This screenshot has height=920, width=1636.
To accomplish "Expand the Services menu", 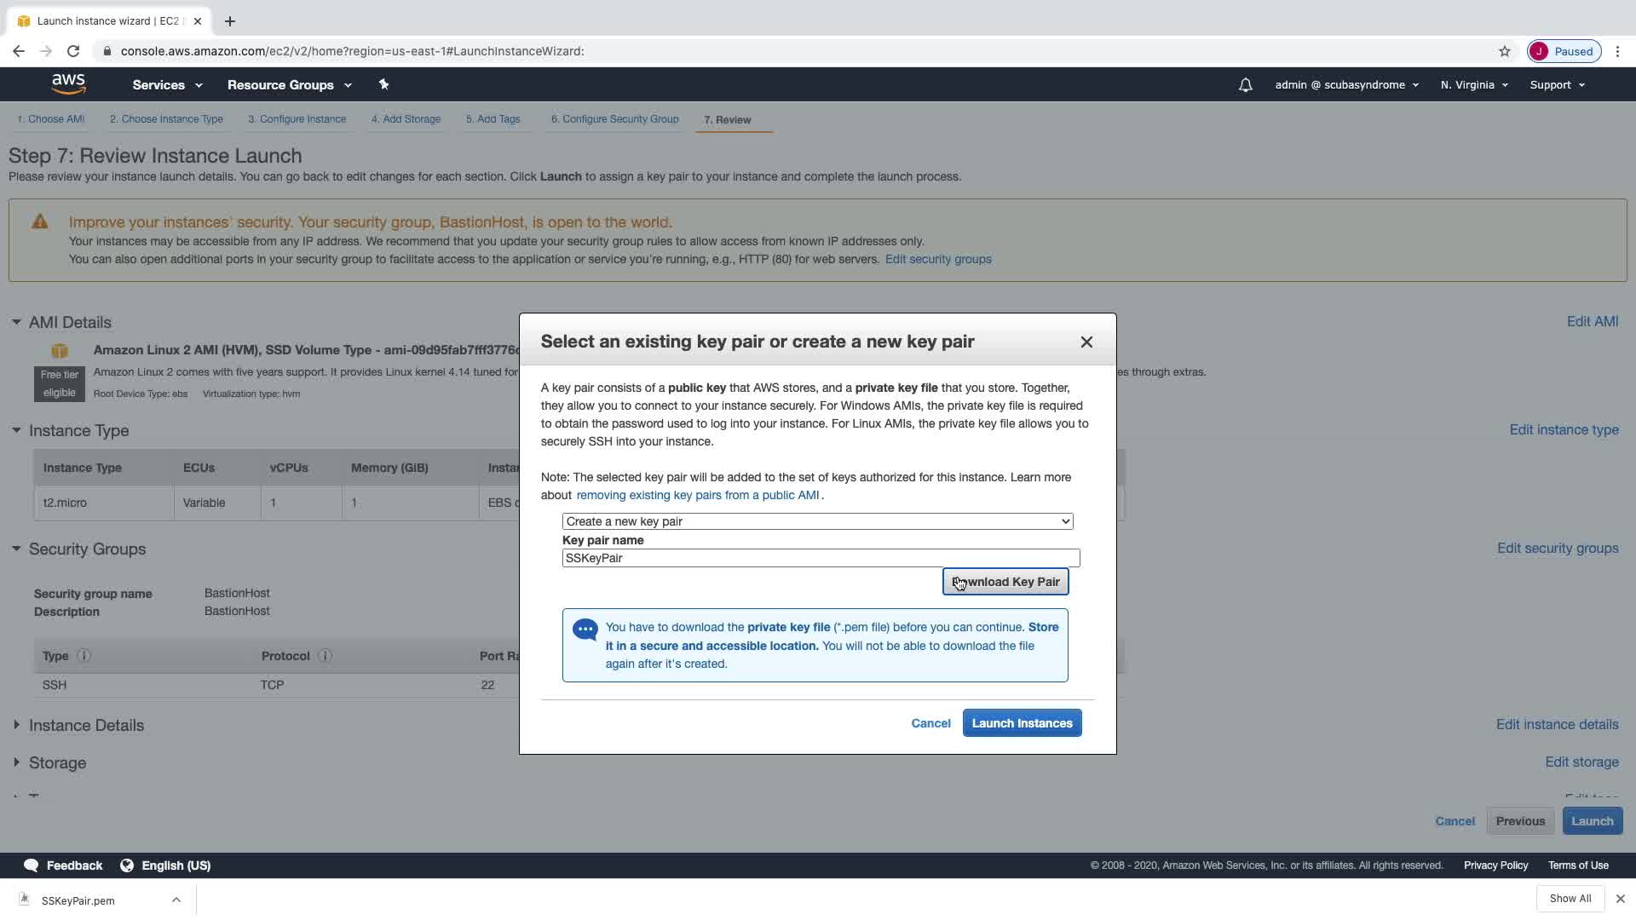I will point(167,85).
